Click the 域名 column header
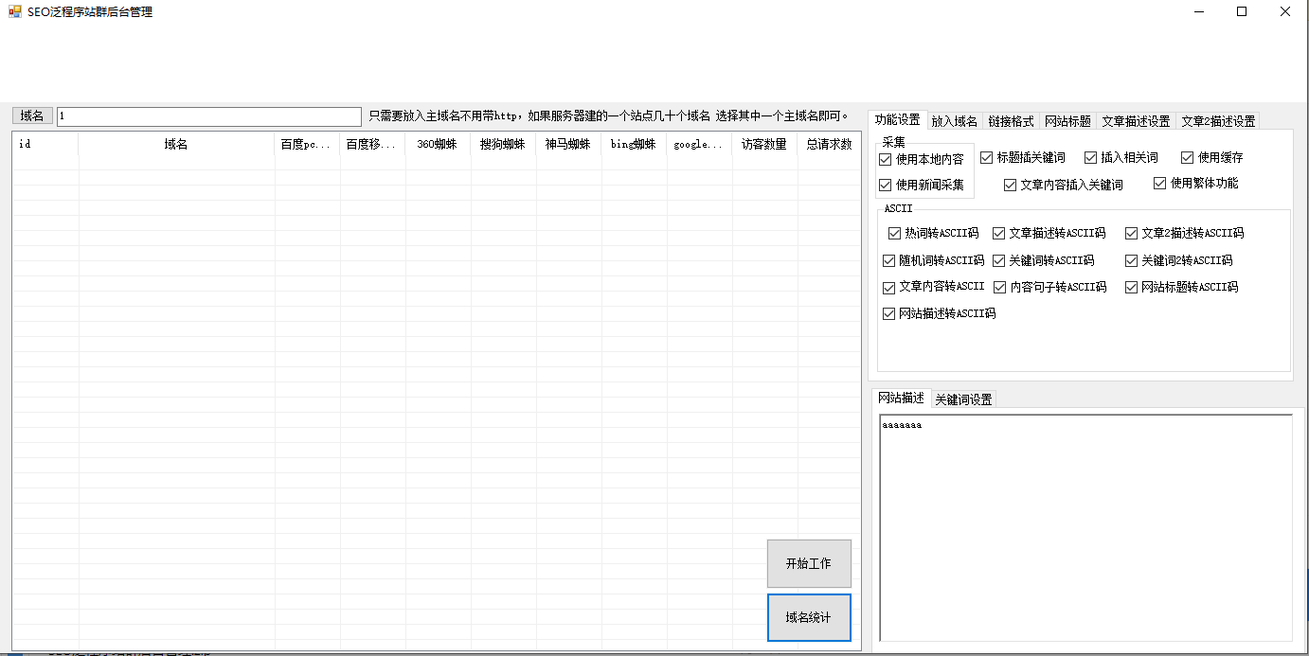The width and height of the screenshot is (1309, 656). coord(176,145)
